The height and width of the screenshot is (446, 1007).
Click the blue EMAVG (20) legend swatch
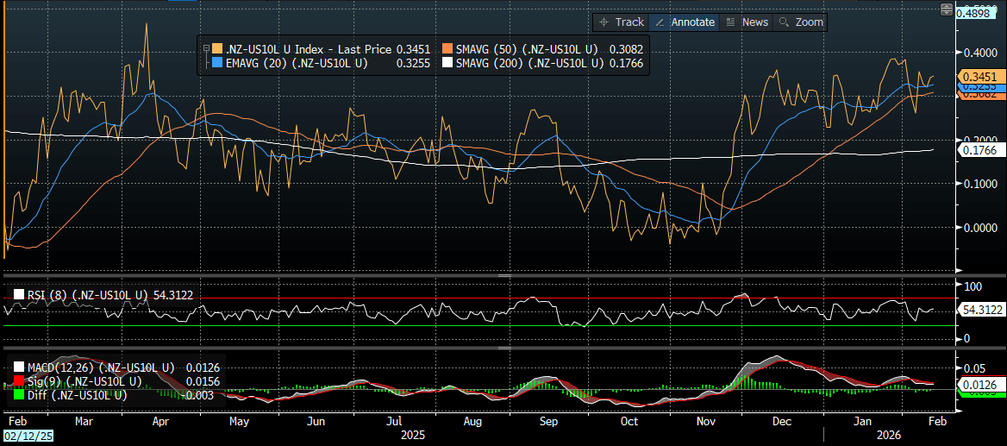coord(216,63)
